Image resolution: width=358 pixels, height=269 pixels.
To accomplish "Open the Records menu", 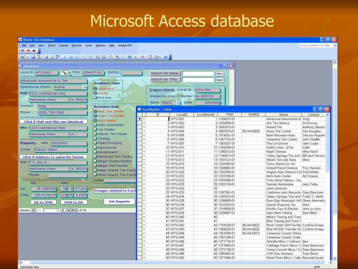I will pyautogui.click(x=77, y=46).
